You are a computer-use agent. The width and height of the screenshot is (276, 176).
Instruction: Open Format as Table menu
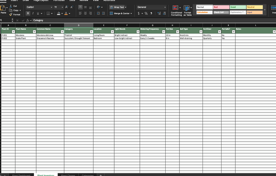[187, 11]
